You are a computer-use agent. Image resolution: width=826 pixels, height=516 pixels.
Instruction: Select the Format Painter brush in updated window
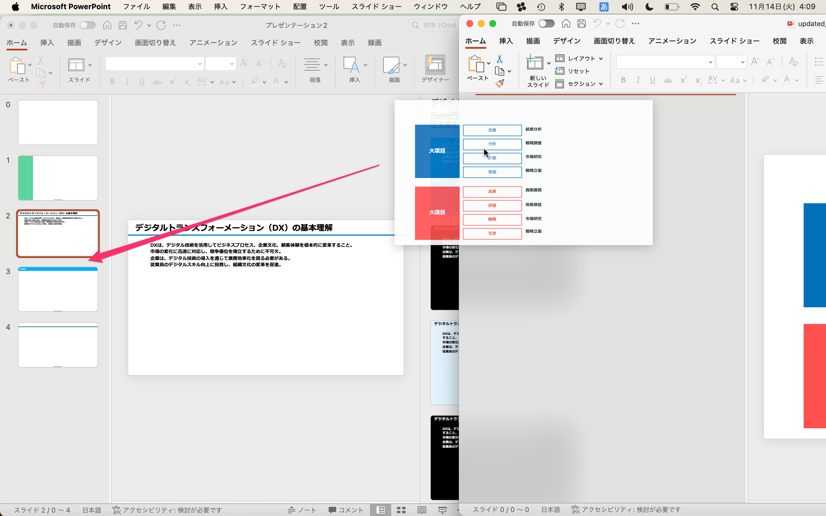tap(500, 83)
